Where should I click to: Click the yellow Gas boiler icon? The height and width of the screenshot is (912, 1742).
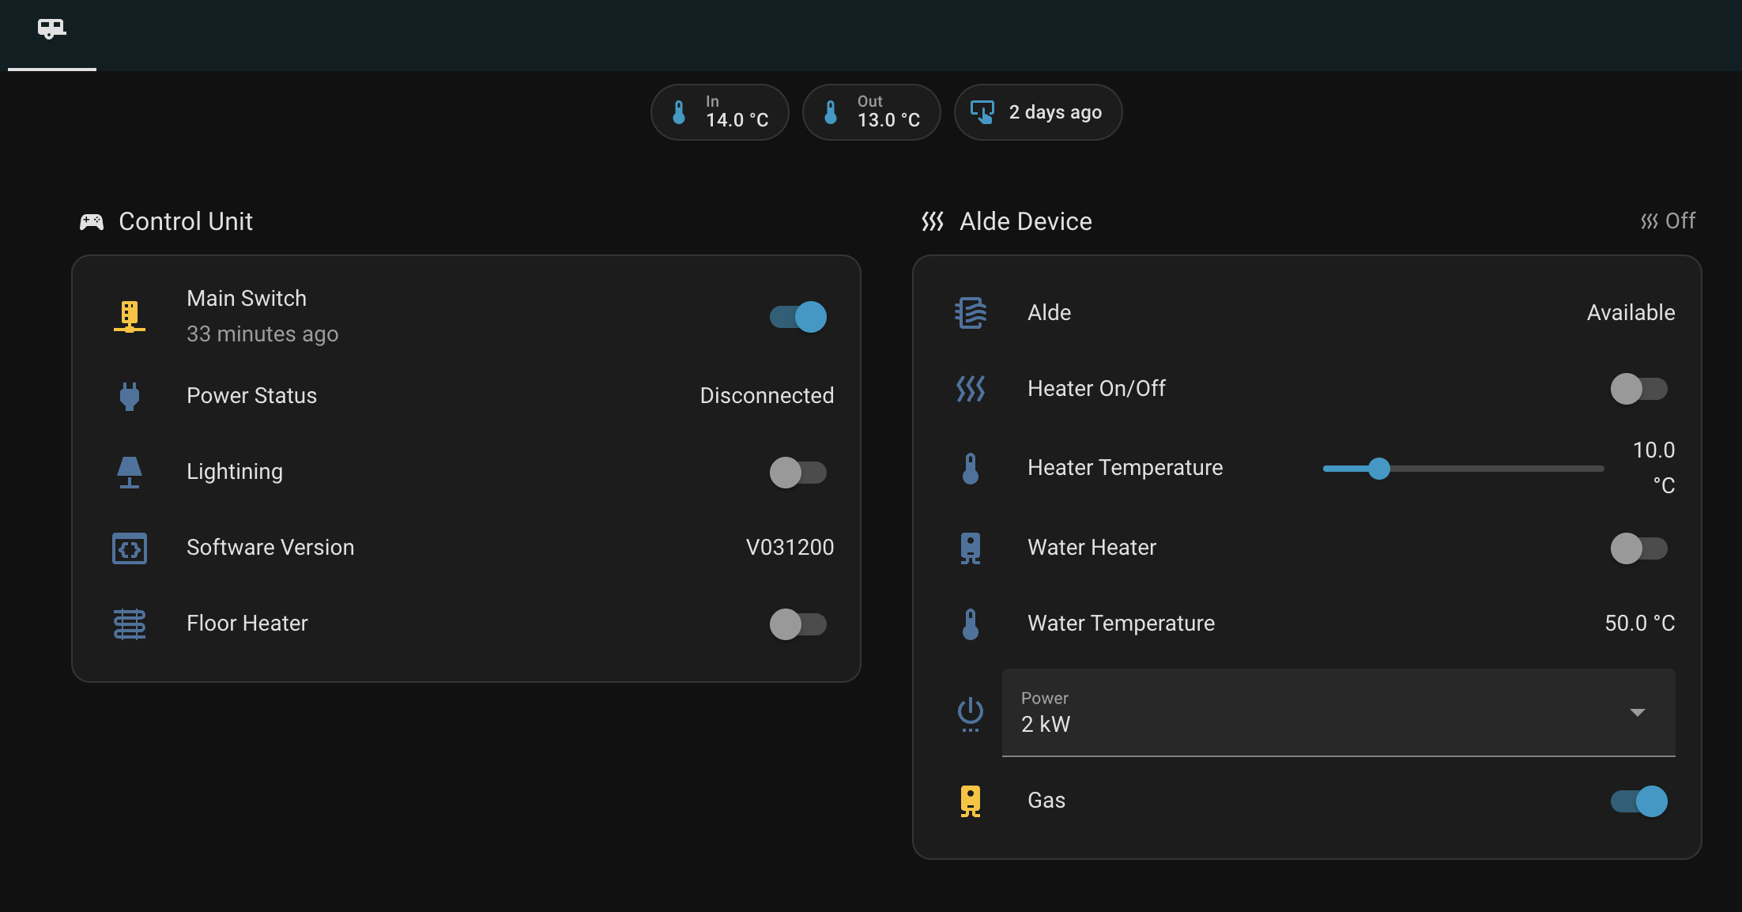(971, 801)
